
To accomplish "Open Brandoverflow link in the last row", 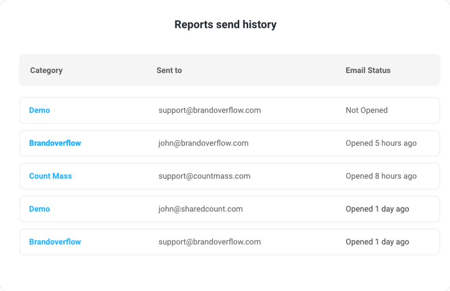I will click(x=55, y=242).
